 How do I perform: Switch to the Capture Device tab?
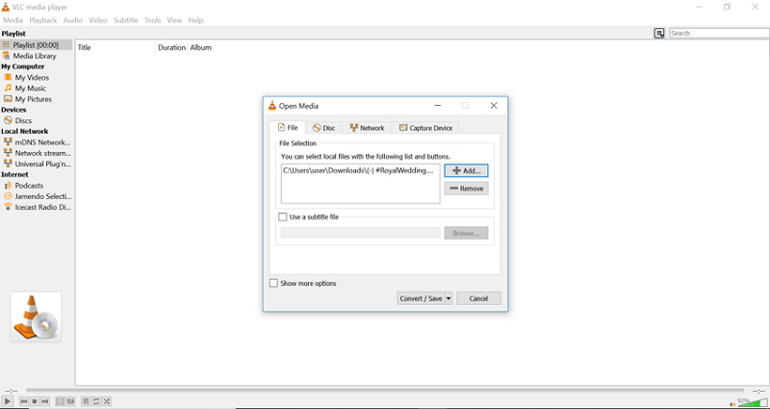(x=425, y=128)
